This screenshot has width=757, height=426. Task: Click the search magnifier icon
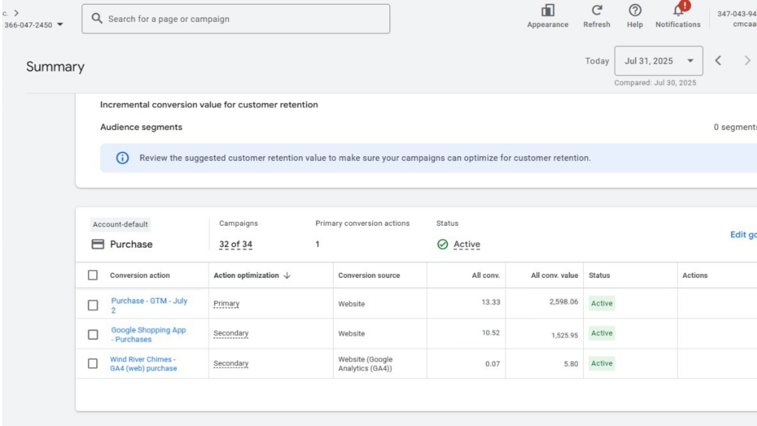pos(97,18)
